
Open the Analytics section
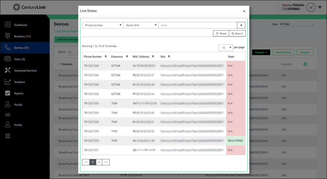[19, 82]
